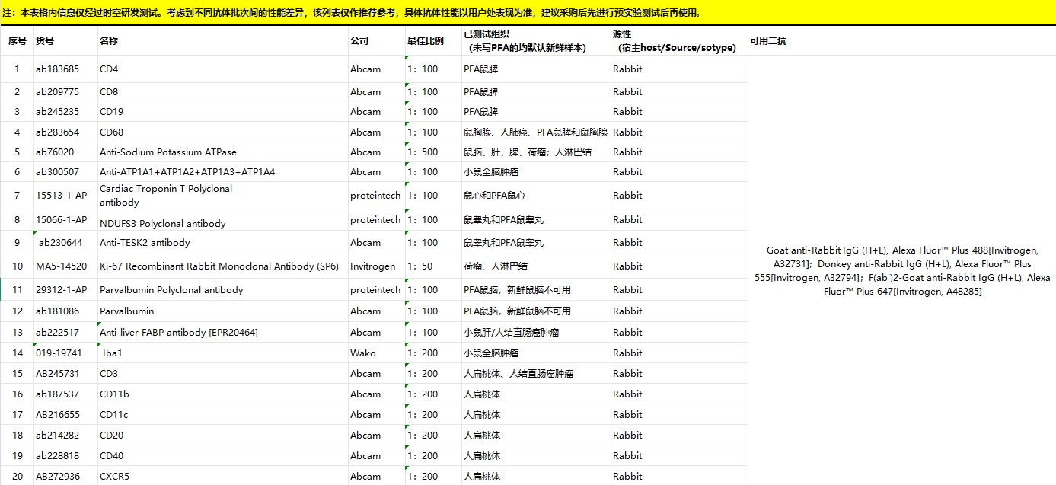This screenshot has width=1056, height=485.
Task: Click the CD19 name cell
Action: click(223, 111)
